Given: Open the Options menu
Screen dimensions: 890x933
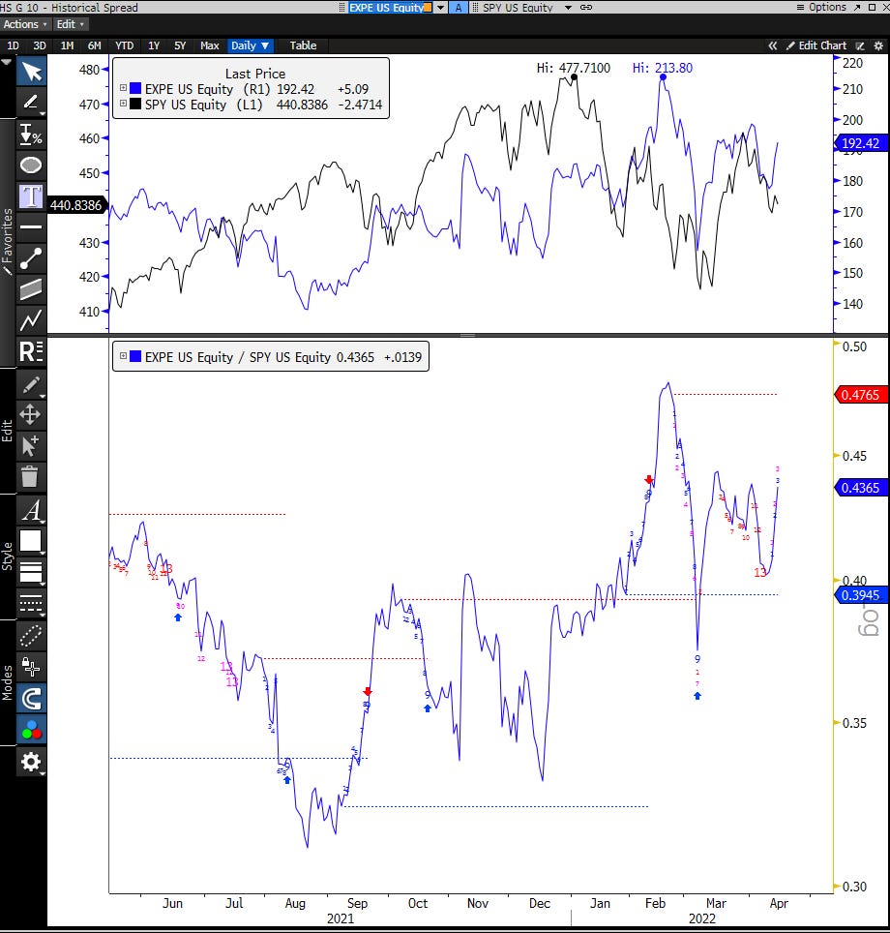Looking at the screenshot, I should tap(821, 7).
